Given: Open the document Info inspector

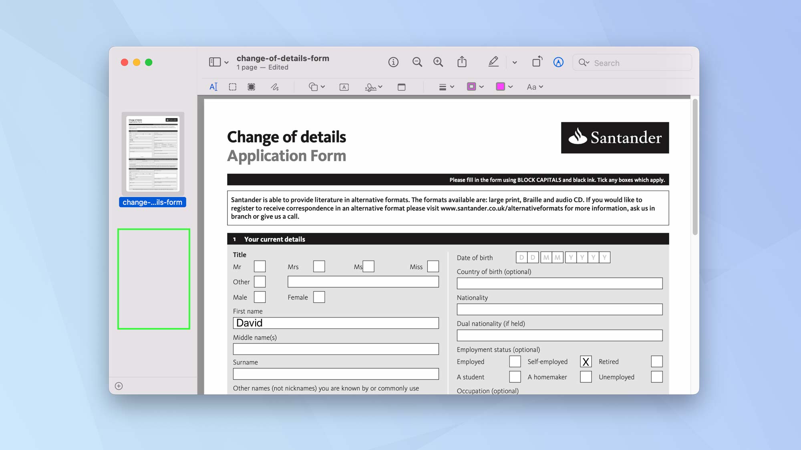Looking at the screenshot, I should coord(393,62).
